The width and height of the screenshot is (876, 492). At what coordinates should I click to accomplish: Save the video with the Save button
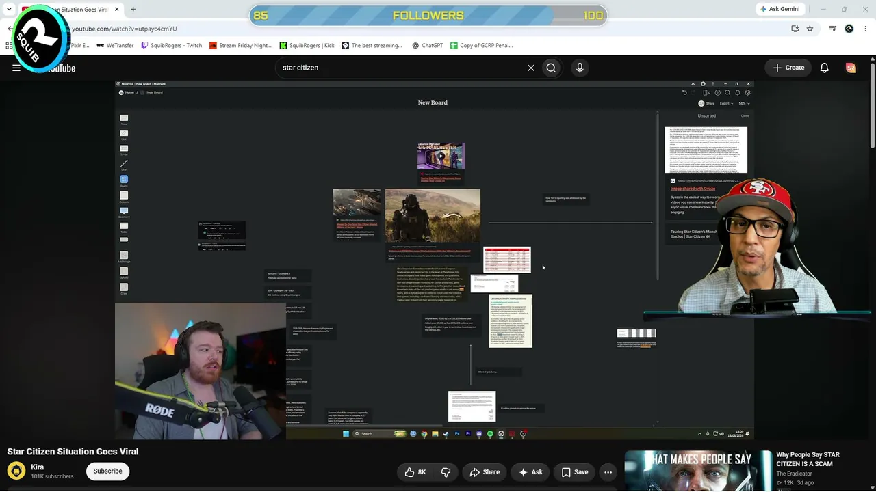574,472
